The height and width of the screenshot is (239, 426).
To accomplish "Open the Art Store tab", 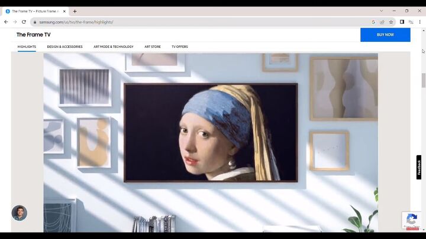I will click(153, 47).
